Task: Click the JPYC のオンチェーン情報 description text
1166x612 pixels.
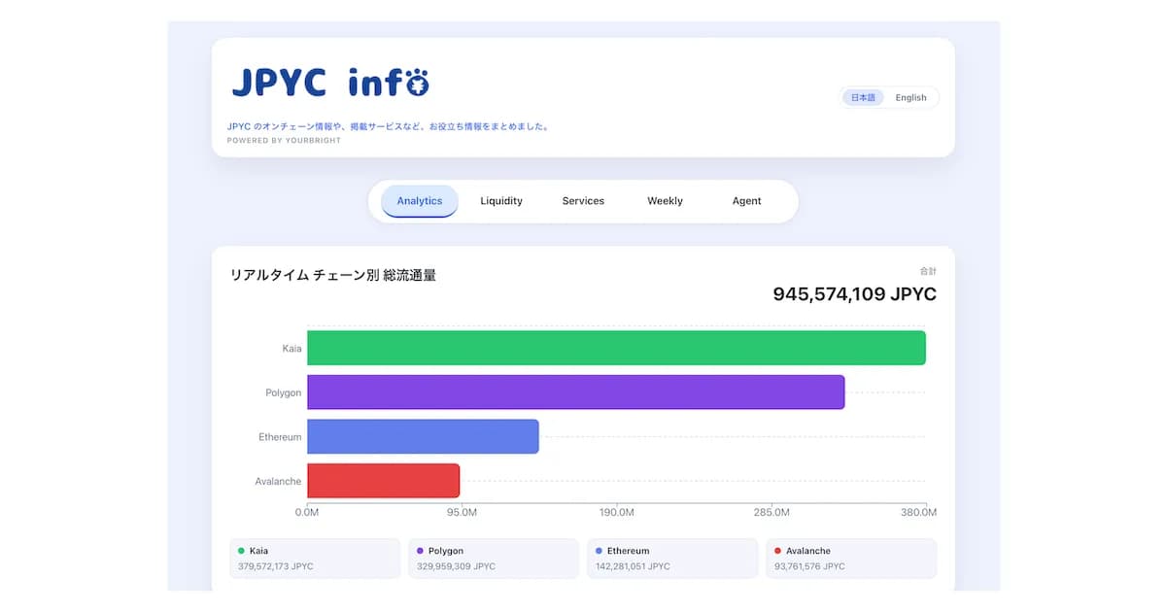Action: point(389,126)
